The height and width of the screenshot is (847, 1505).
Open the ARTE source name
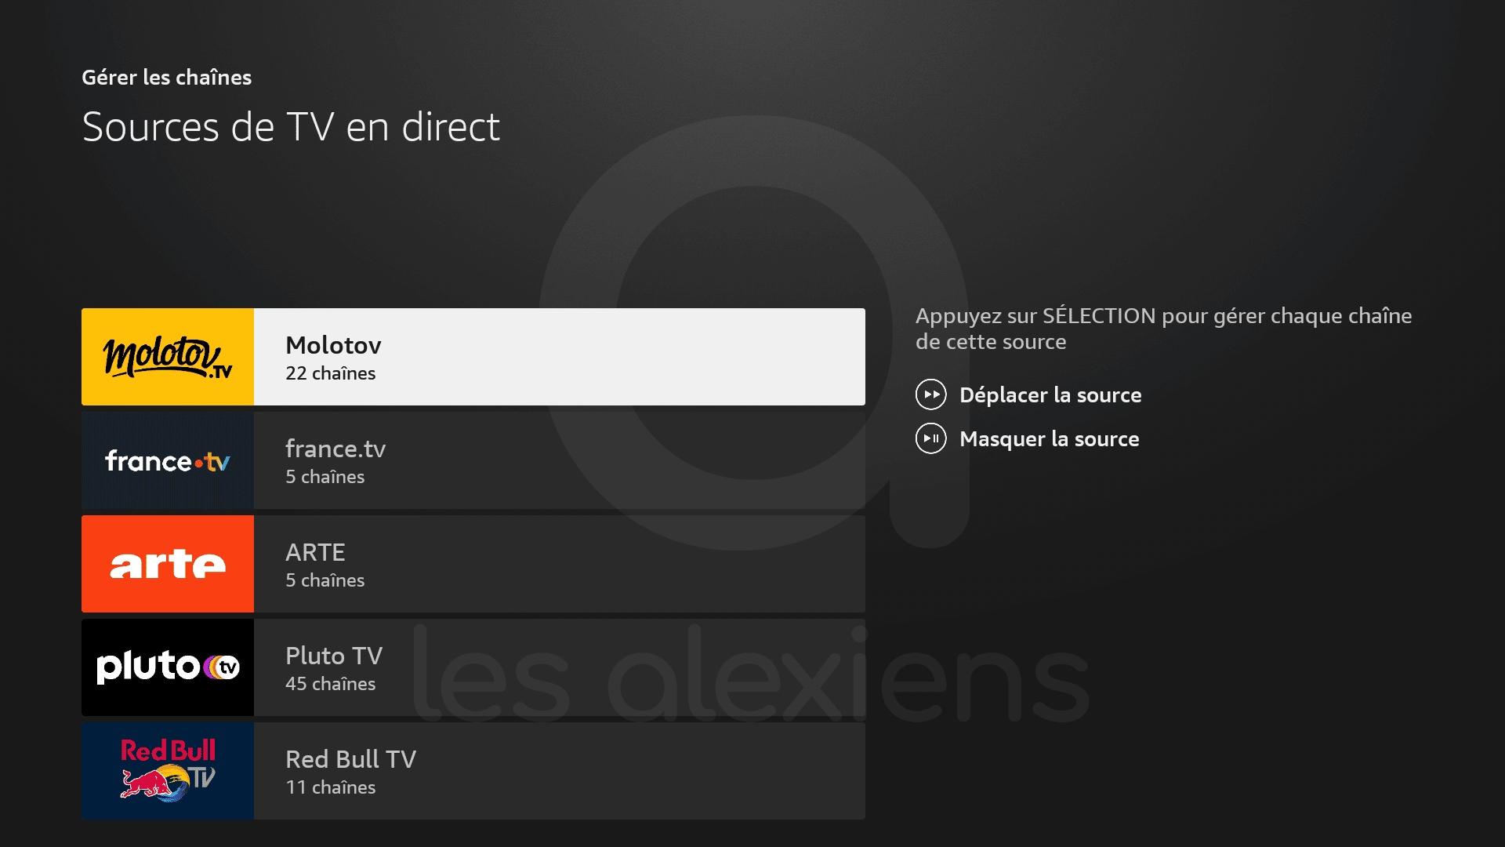point(315,552)
